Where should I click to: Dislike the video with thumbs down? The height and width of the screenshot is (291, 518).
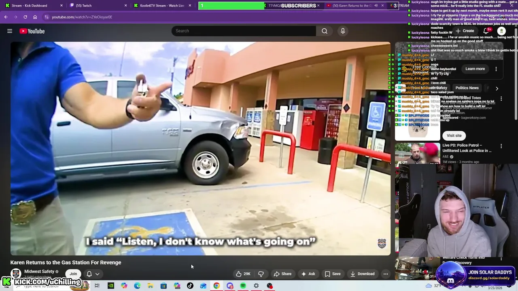coord(261,274)
